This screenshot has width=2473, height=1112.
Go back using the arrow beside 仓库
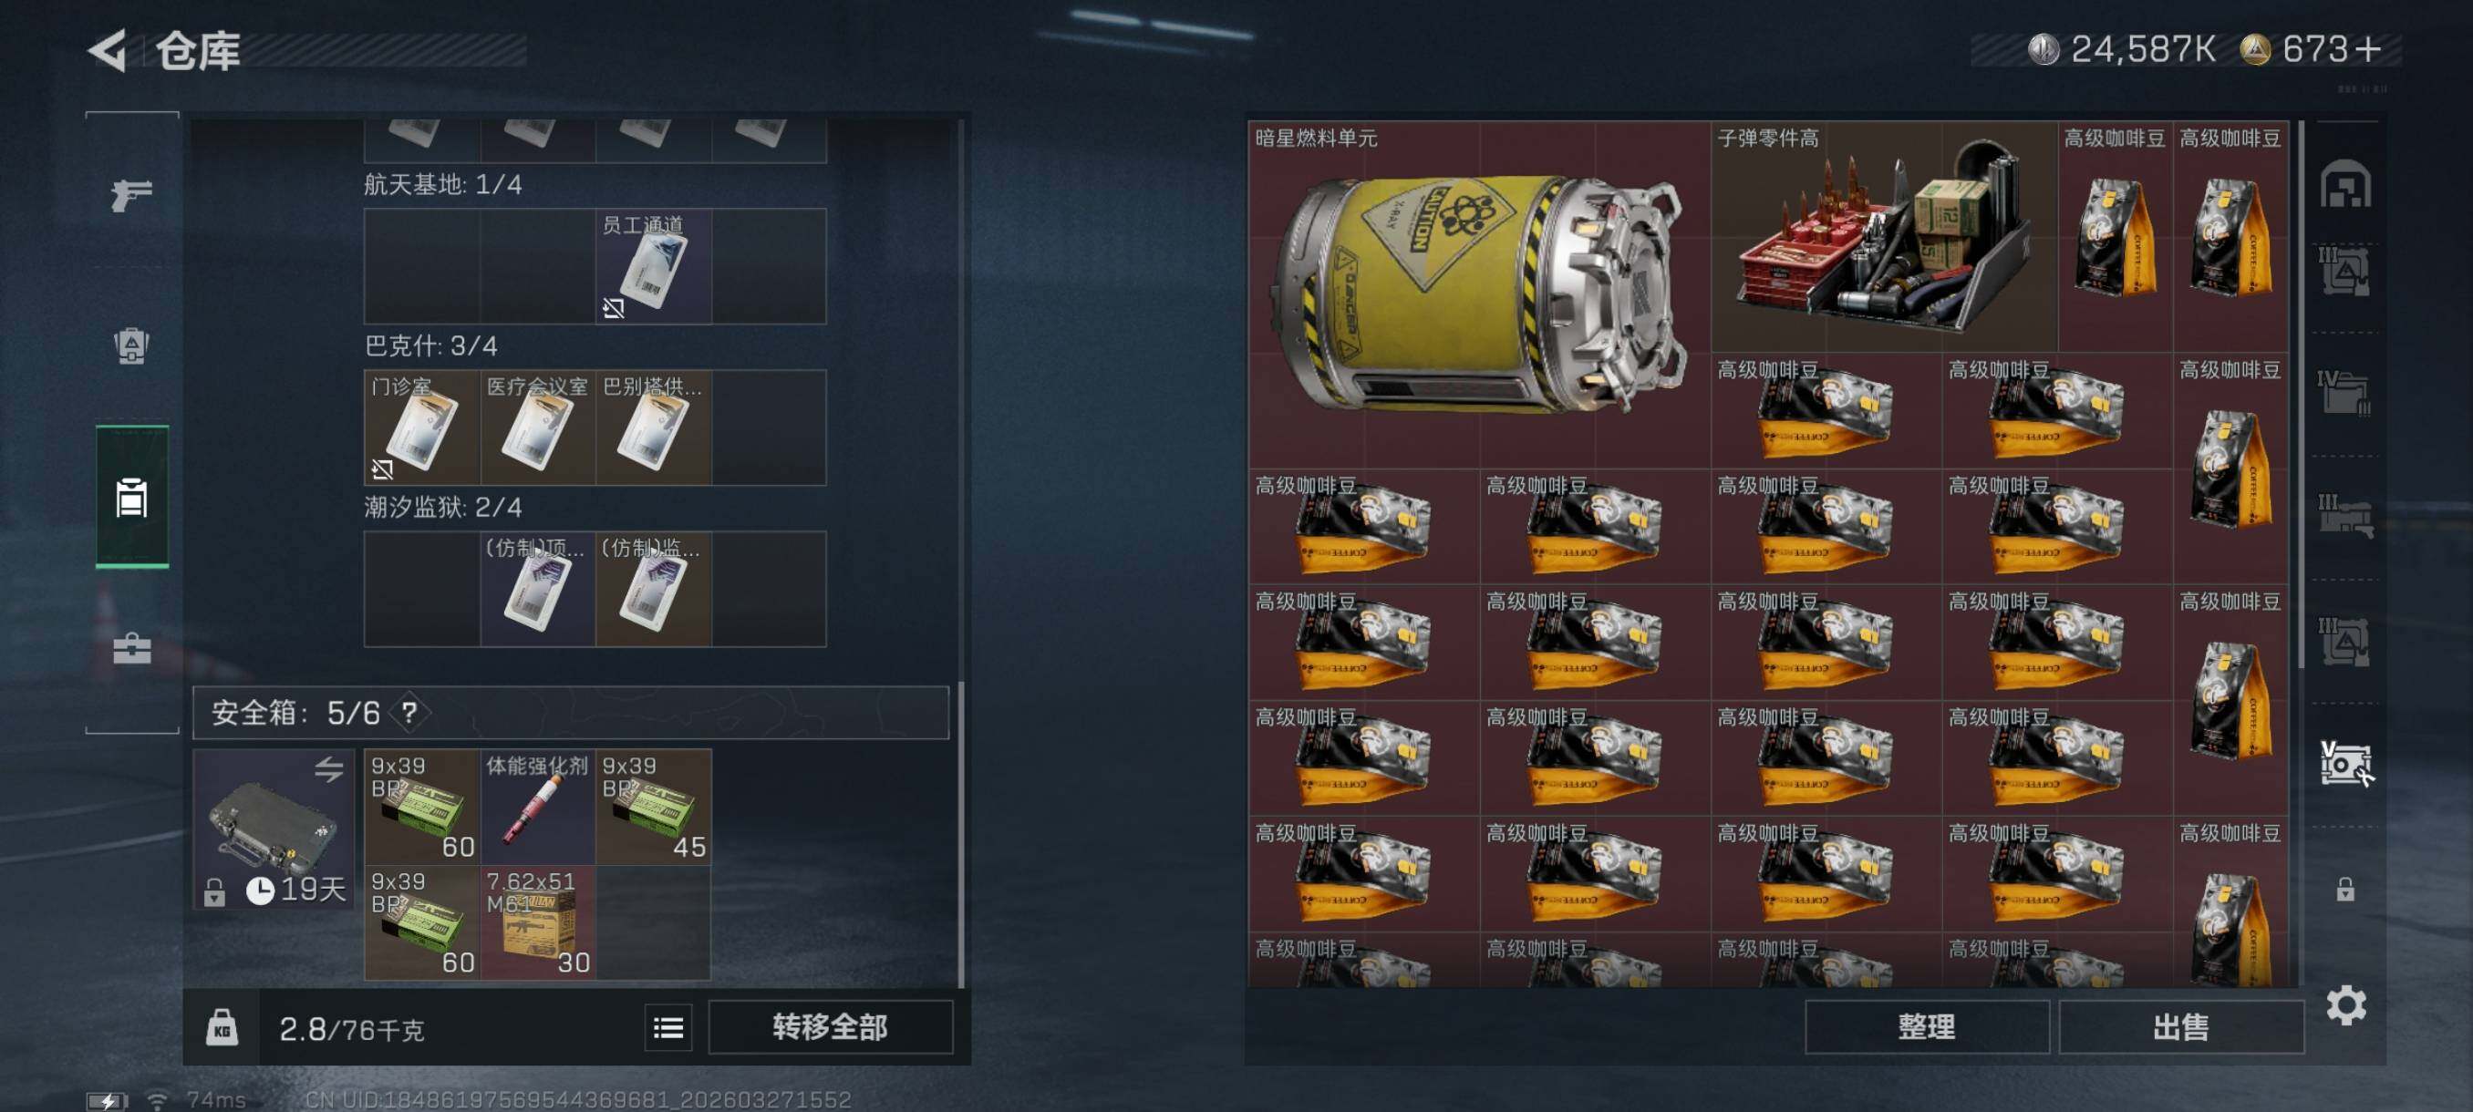(108, 50)
